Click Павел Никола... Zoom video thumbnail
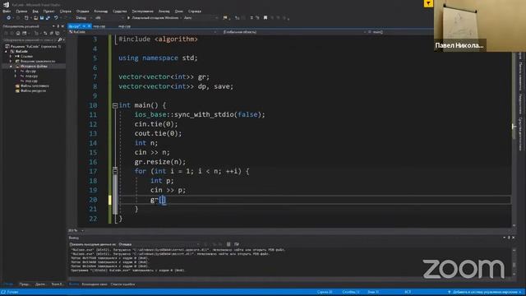This screenshot has height=296, width=526. tap(480, 25)
